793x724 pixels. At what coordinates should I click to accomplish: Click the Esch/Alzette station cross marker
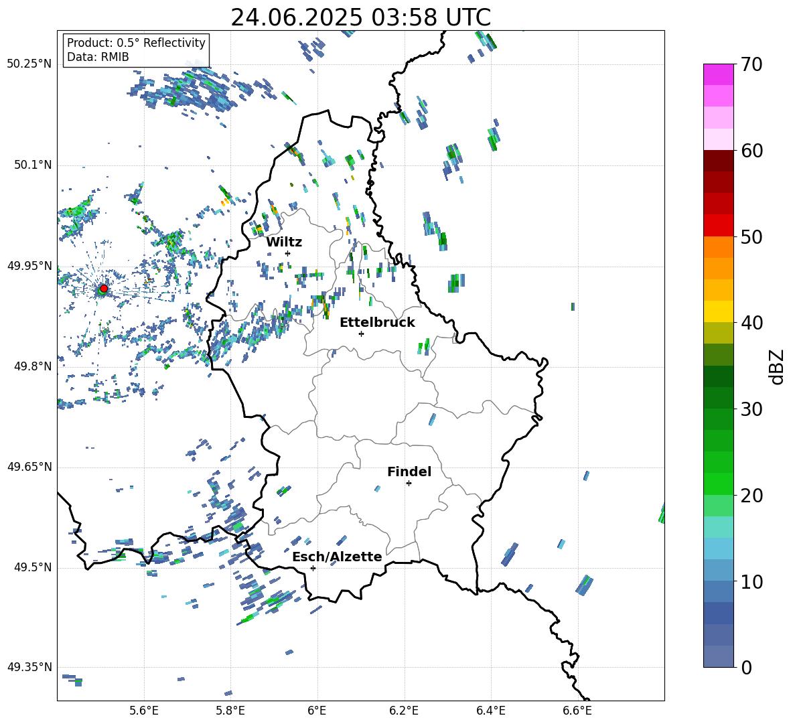pyautogui.click(x=313, y=568)
